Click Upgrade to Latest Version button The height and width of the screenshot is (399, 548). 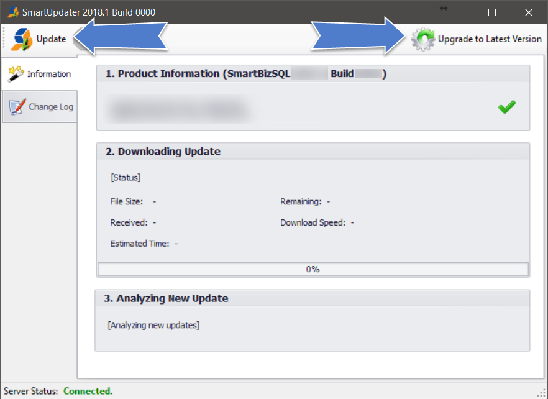[x=476, y=39]
